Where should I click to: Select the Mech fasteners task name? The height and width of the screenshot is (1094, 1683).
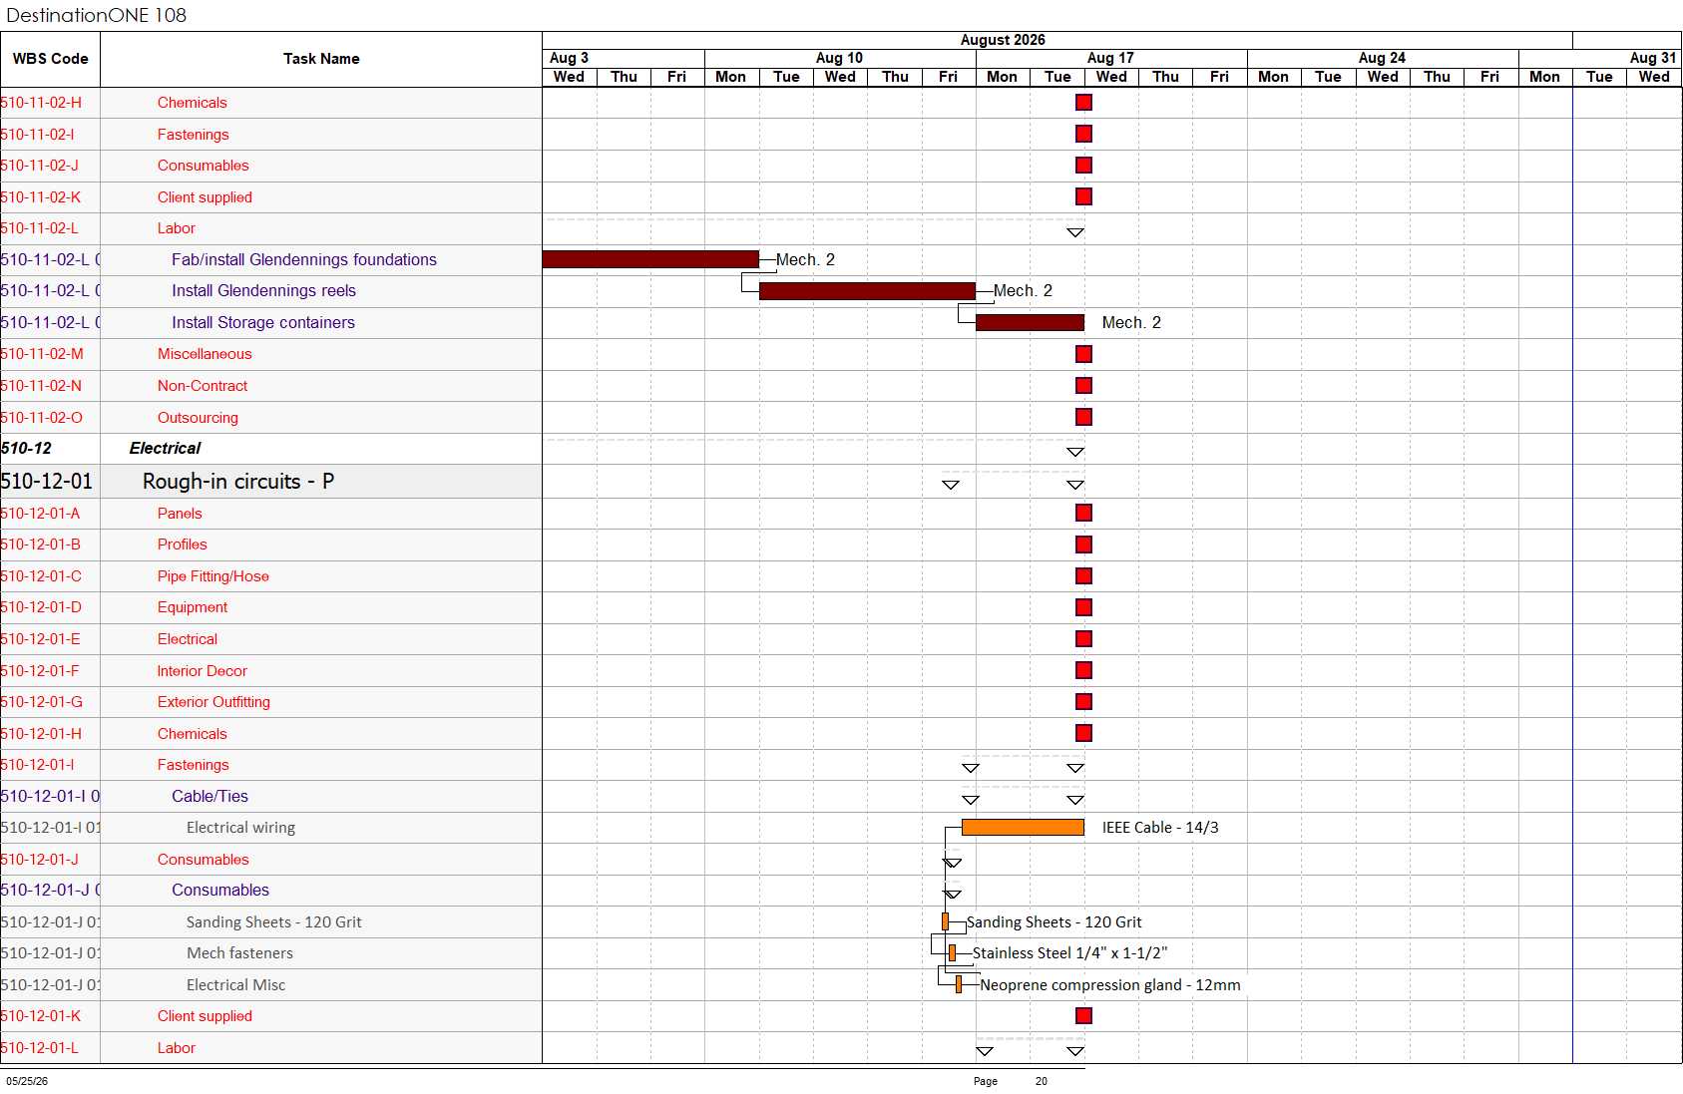[239, 953]
